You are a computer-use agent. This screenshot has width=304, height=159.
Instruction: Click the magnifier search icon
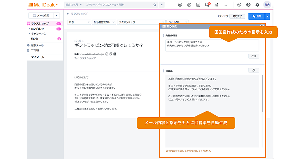[x=155, y=5]
